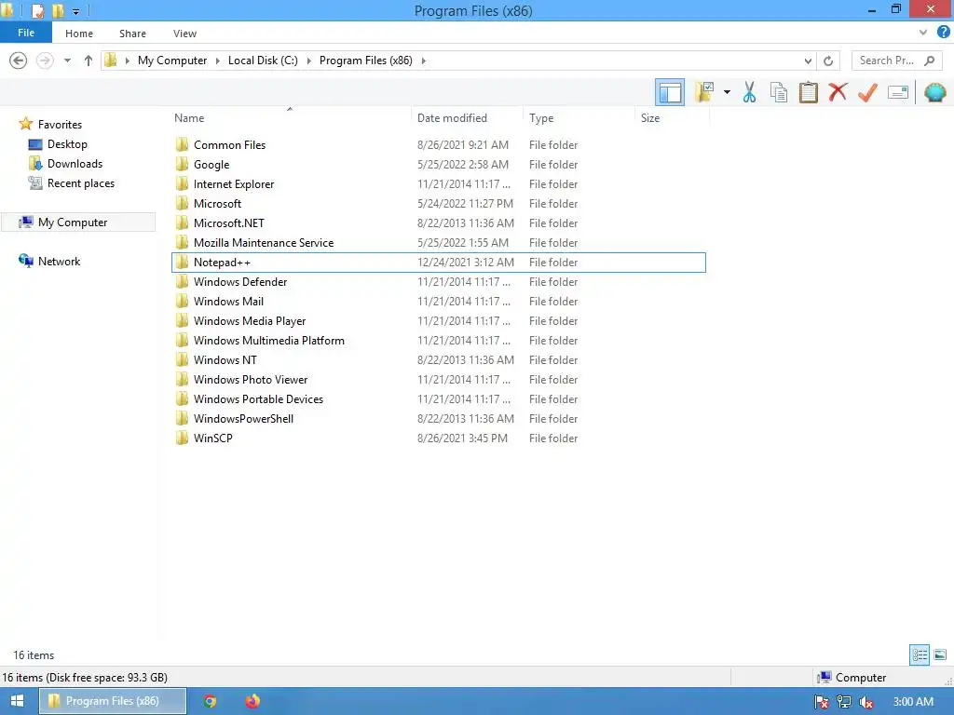Click the red X Delete icon

(x=838, y=92)
